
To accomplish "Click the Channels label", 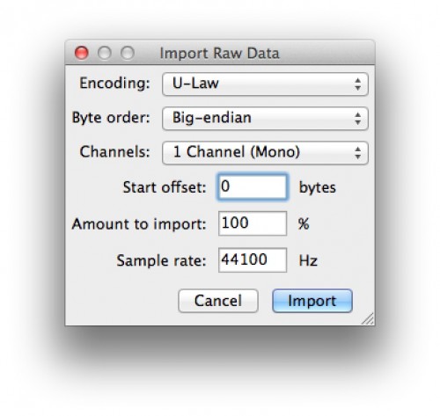I will (x=114, y=152).
